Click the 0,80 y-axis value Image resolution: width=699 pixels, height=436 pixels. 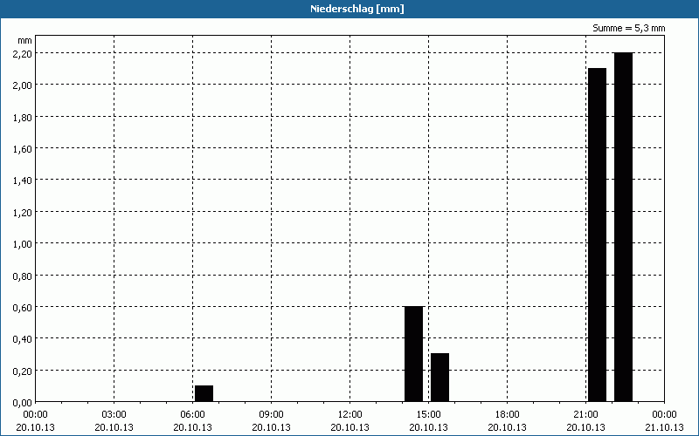pyautogui.click(x=23, y=276)
